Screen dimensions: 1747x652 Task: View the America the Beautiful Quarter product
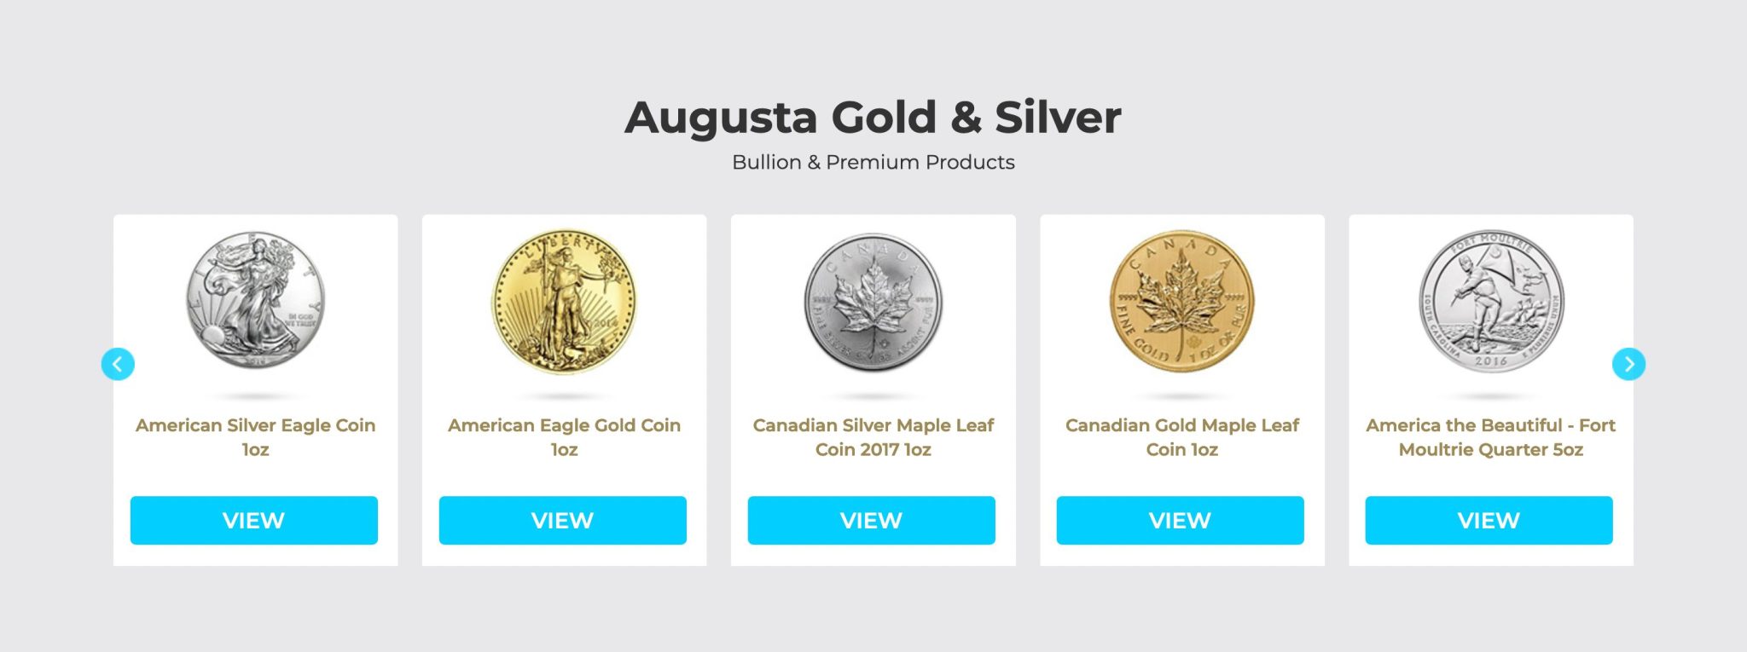1489,520
